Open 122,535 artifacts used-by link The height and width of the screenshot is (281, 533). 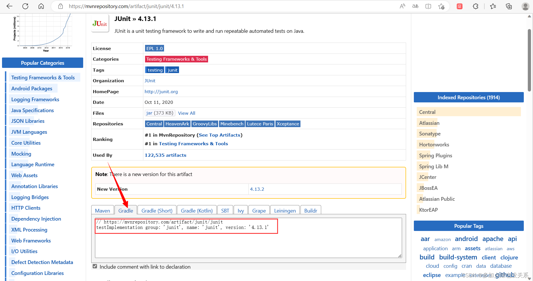165,155
